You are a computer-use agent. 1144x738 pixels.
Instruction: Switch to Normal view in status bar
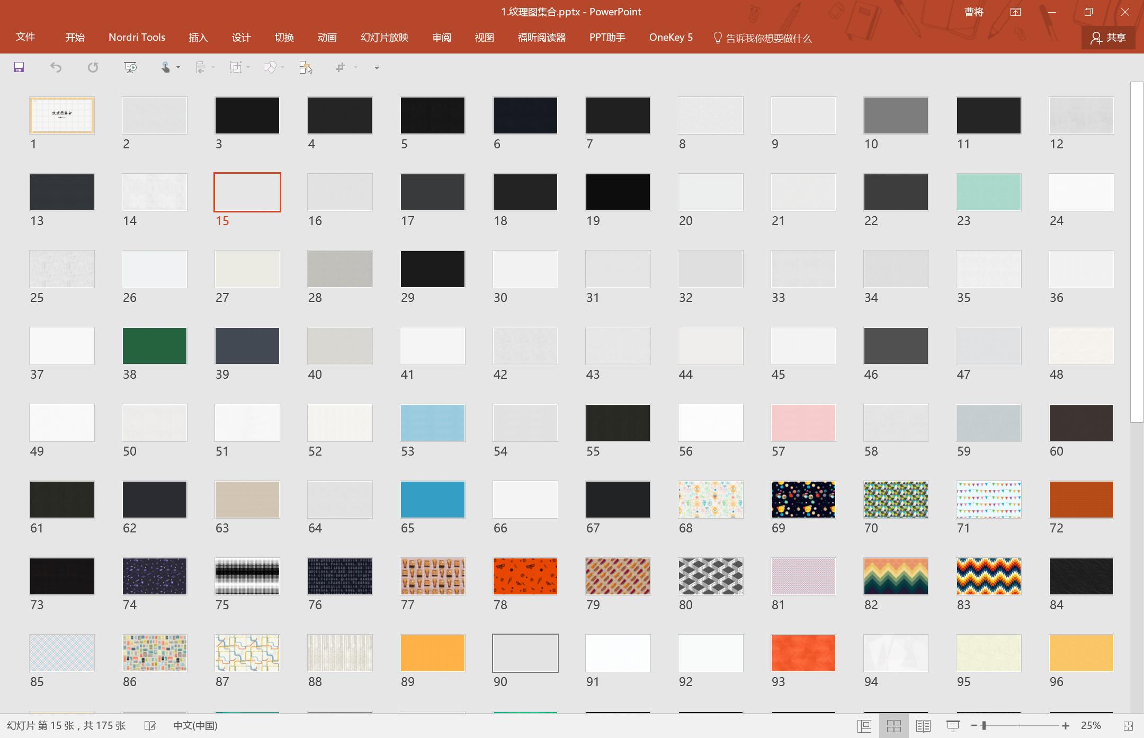864,726
